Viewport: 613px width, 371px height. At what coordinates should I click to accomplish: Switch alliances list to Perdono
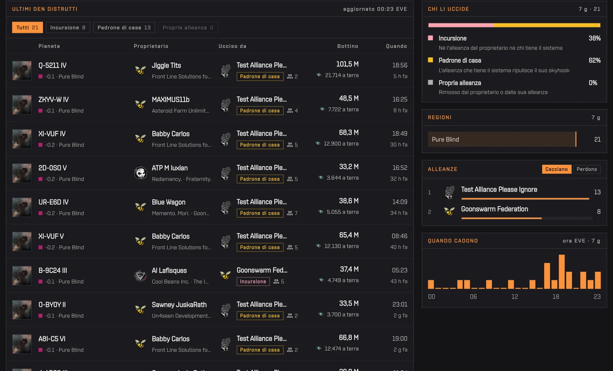(x=587, y=169)
